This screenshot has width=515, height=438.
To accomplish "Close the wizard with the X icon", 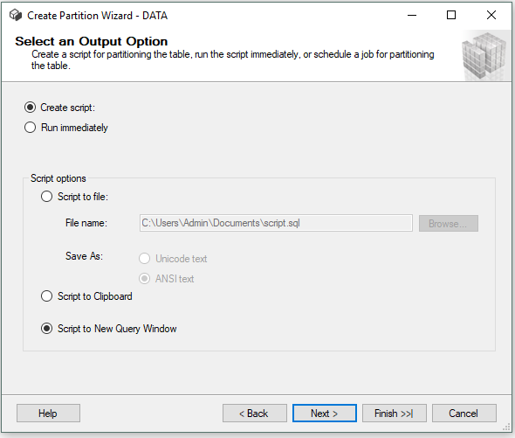I will pos(491,15).
